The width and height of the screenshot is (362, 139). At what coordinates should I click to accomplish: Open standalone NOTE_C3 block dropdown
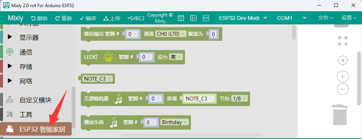tap(98, 79)
